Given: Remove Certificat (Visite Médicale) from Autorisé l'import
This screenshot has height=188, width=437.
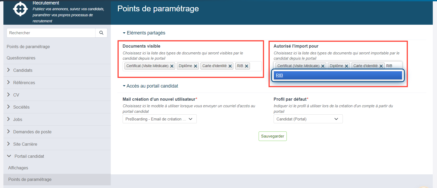Looking at the screenshot, I should click(323, 66).
